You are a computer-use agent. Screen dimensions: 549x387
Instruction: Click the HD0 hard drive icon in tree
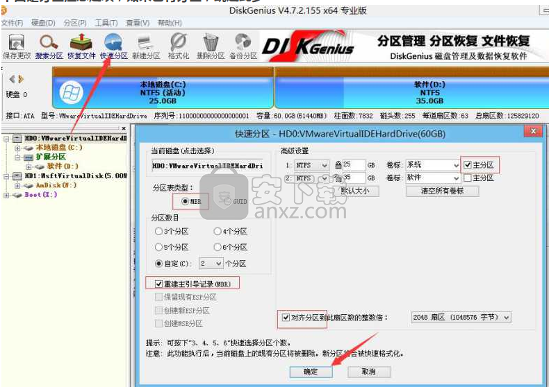(x=17, y=138)
